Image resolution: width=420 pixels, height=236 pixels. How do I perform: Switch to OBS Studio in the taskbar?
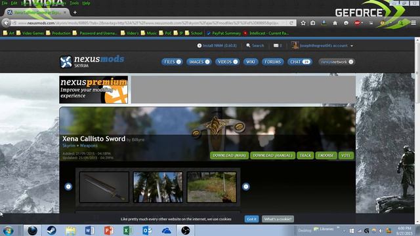pos(185,230)
